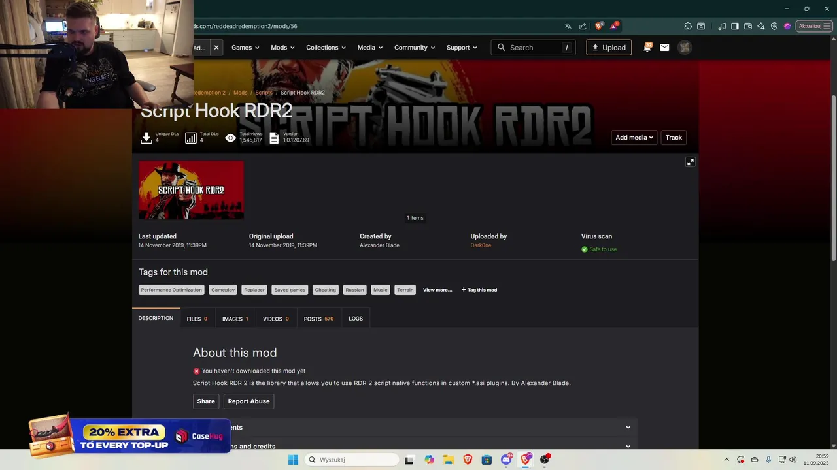Open the Media dropdown menu
Image resolution: width=837 pixels, height=470 pixels.
click(x=370, y=48)
